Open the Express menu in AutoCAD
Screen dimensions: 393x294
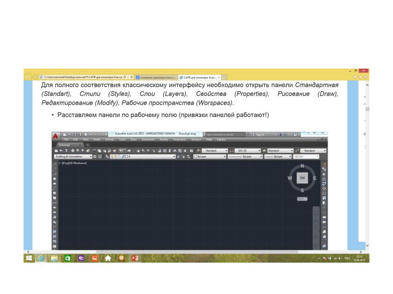click(221, 140)
